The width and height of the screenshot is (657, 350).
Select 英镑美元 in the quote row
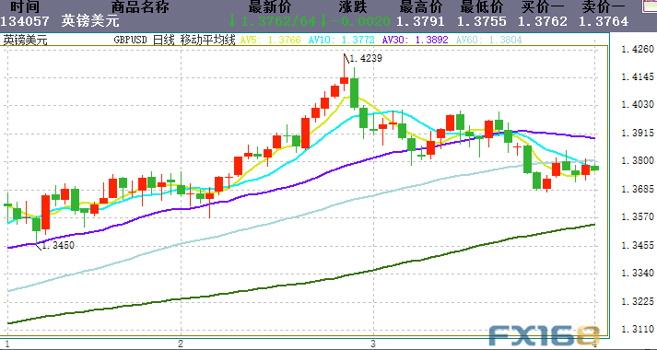[90, 21]
